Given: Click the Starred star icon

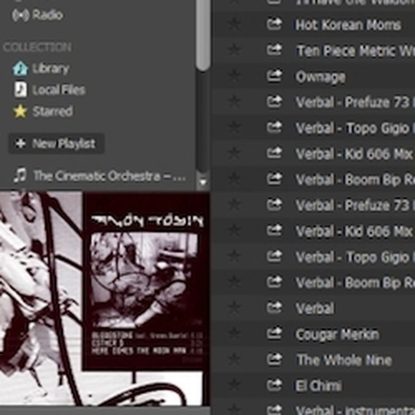Looking at the screenshot, I should (x=20, y=111).
